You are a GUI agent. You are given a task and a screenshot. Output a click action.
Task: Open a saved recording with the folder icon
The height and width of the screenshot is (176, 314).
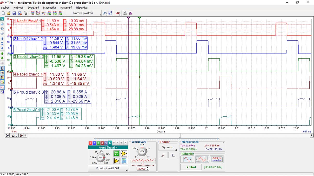coord(9,13)
